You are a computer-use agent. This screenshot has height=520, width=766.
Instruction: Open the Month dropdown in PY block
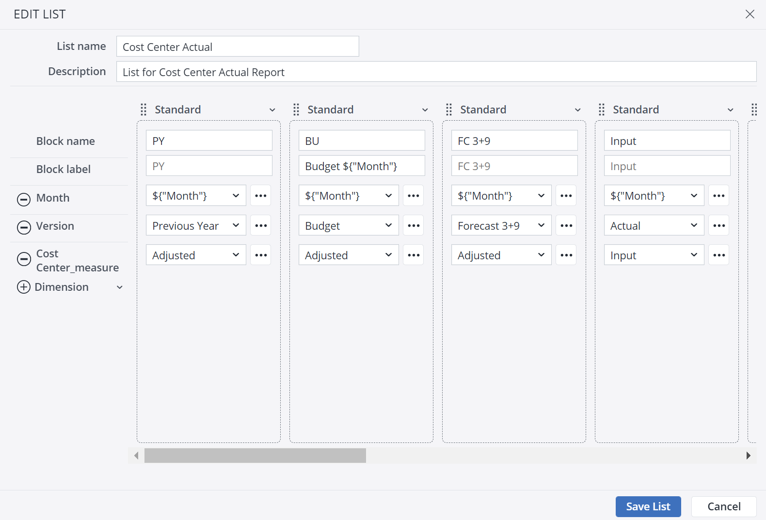coord(196,196)
